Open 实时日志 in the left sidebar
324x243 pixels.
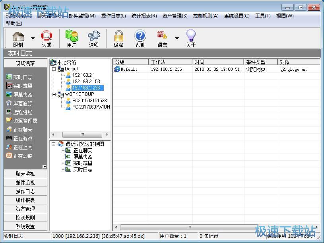point(19,77)
